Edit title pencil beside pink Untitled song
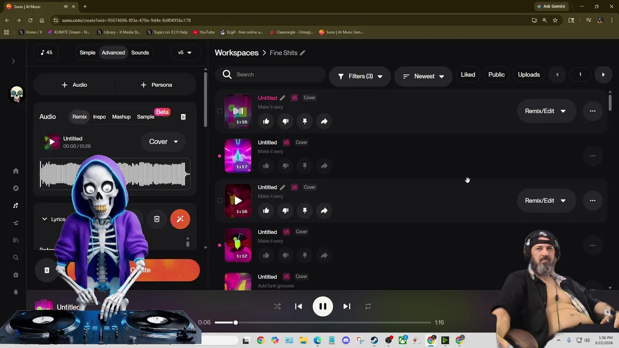The image size is (619, 348). tap(282, 98)
